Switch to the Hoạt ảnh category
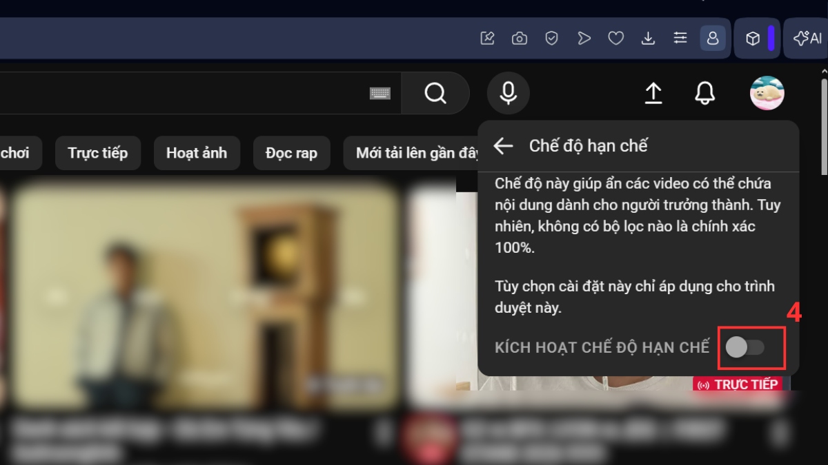Image resolution: width=828 pixels, height=465 pixels. pyautogui.click(x=197, y=153)
